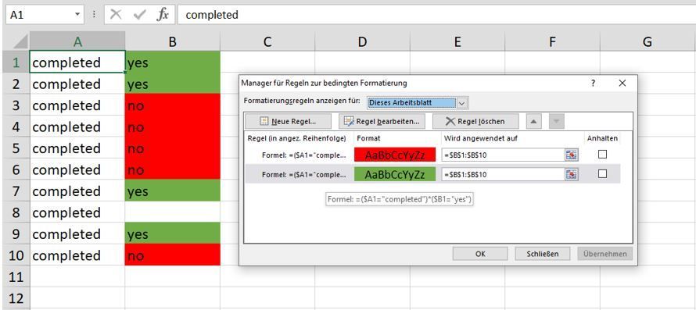Image resolution: width=696 pixels, height=310 pixels.
Task: Select column A header
Action: click(x=77, y=41)
